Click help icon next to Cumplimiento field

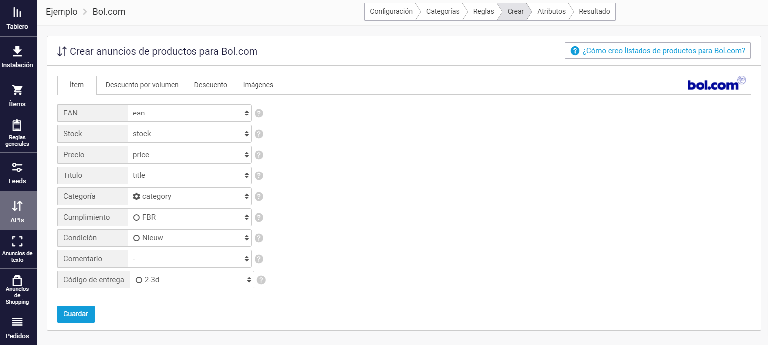[259, 217]
